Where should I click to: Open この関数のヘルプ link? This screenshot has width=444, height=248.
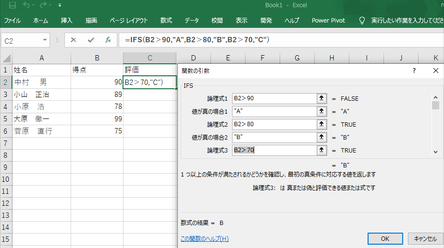204,238
